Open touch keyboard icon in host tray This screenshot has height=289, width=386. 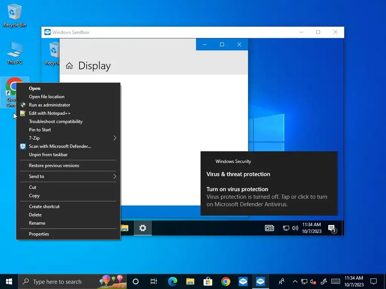[335, 281]
